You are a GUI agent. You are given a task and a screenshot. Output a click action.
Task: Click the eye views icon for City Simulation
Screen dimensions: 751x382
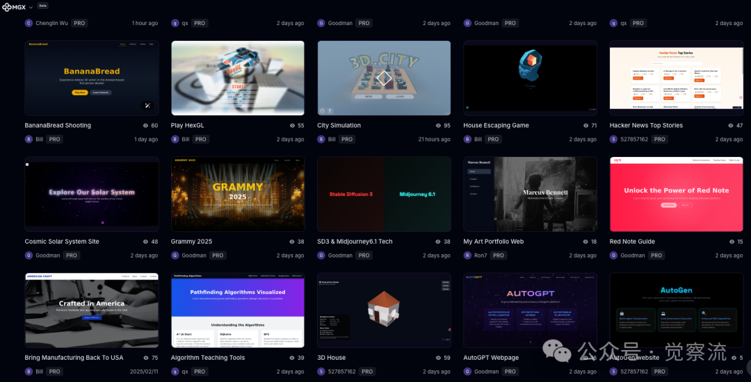pyautogui.click(x=438, y=126)
